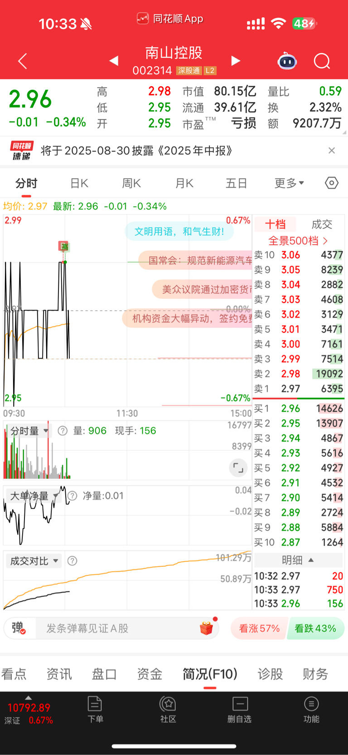This screenshot has width=348, height=755.
Task: Tap the 国常会 news danmaku bubble
Action: click(195, 260)
